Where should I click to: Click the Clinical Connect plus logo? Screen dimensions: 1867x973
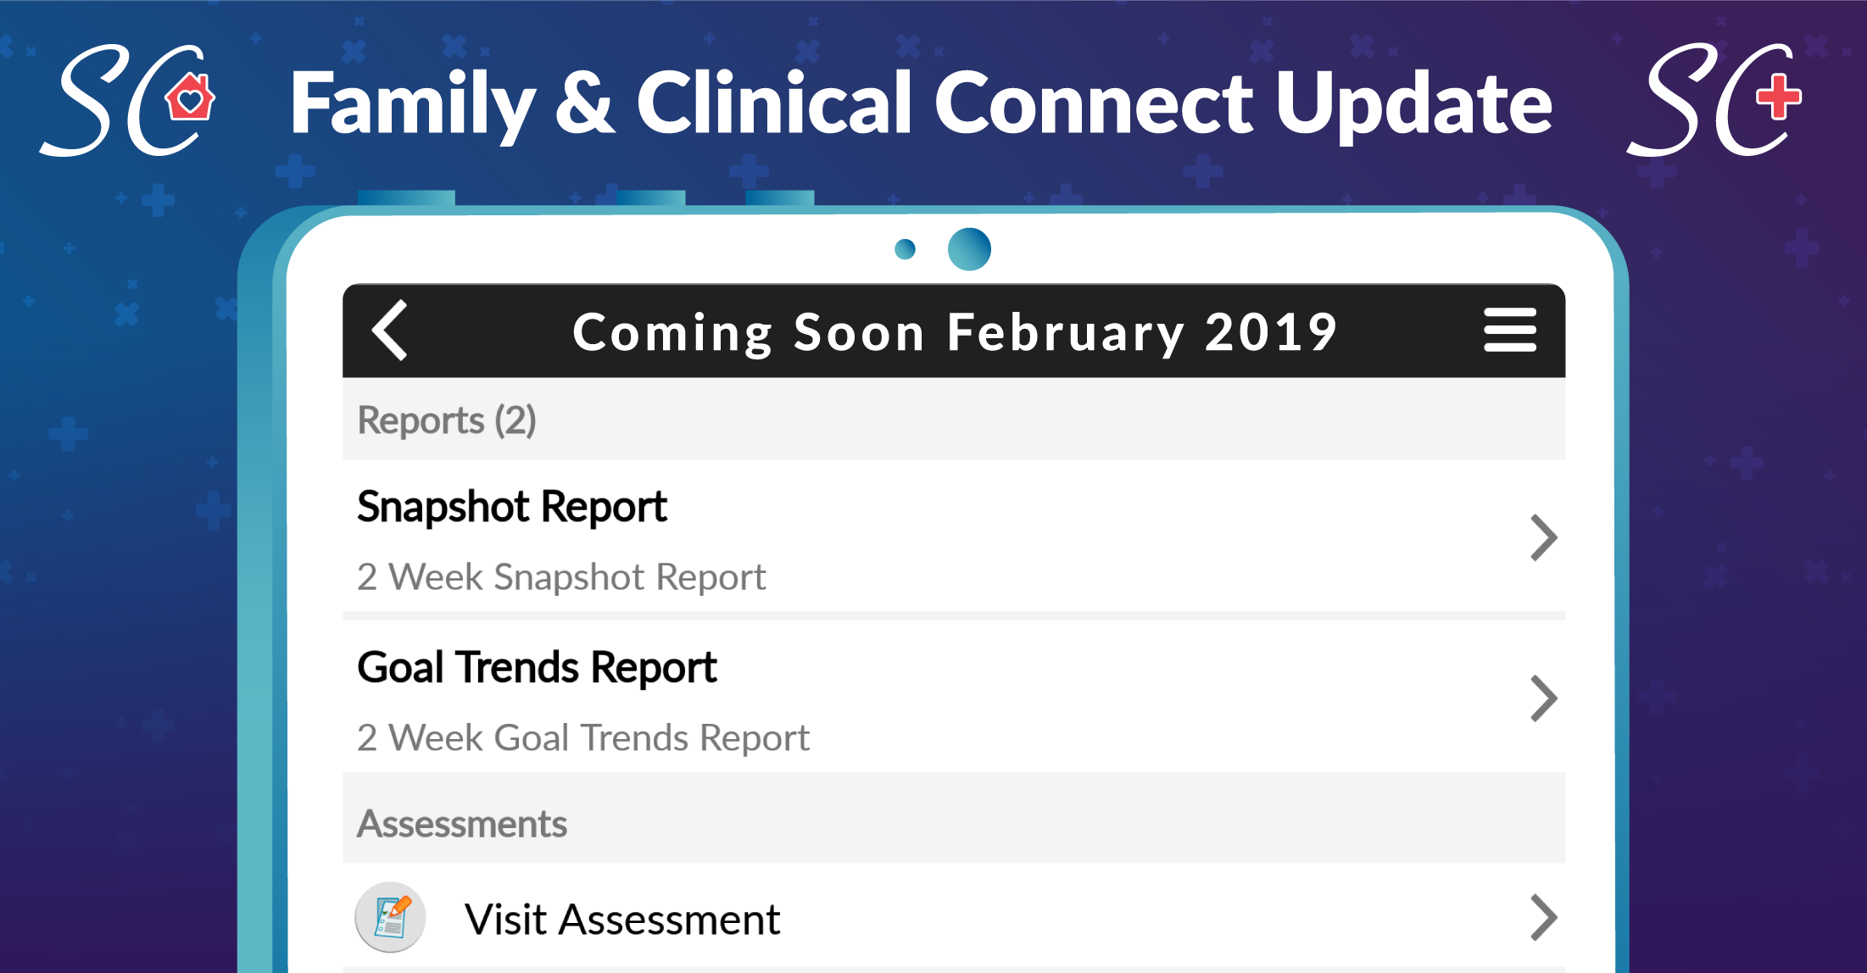click(1714, 100)
